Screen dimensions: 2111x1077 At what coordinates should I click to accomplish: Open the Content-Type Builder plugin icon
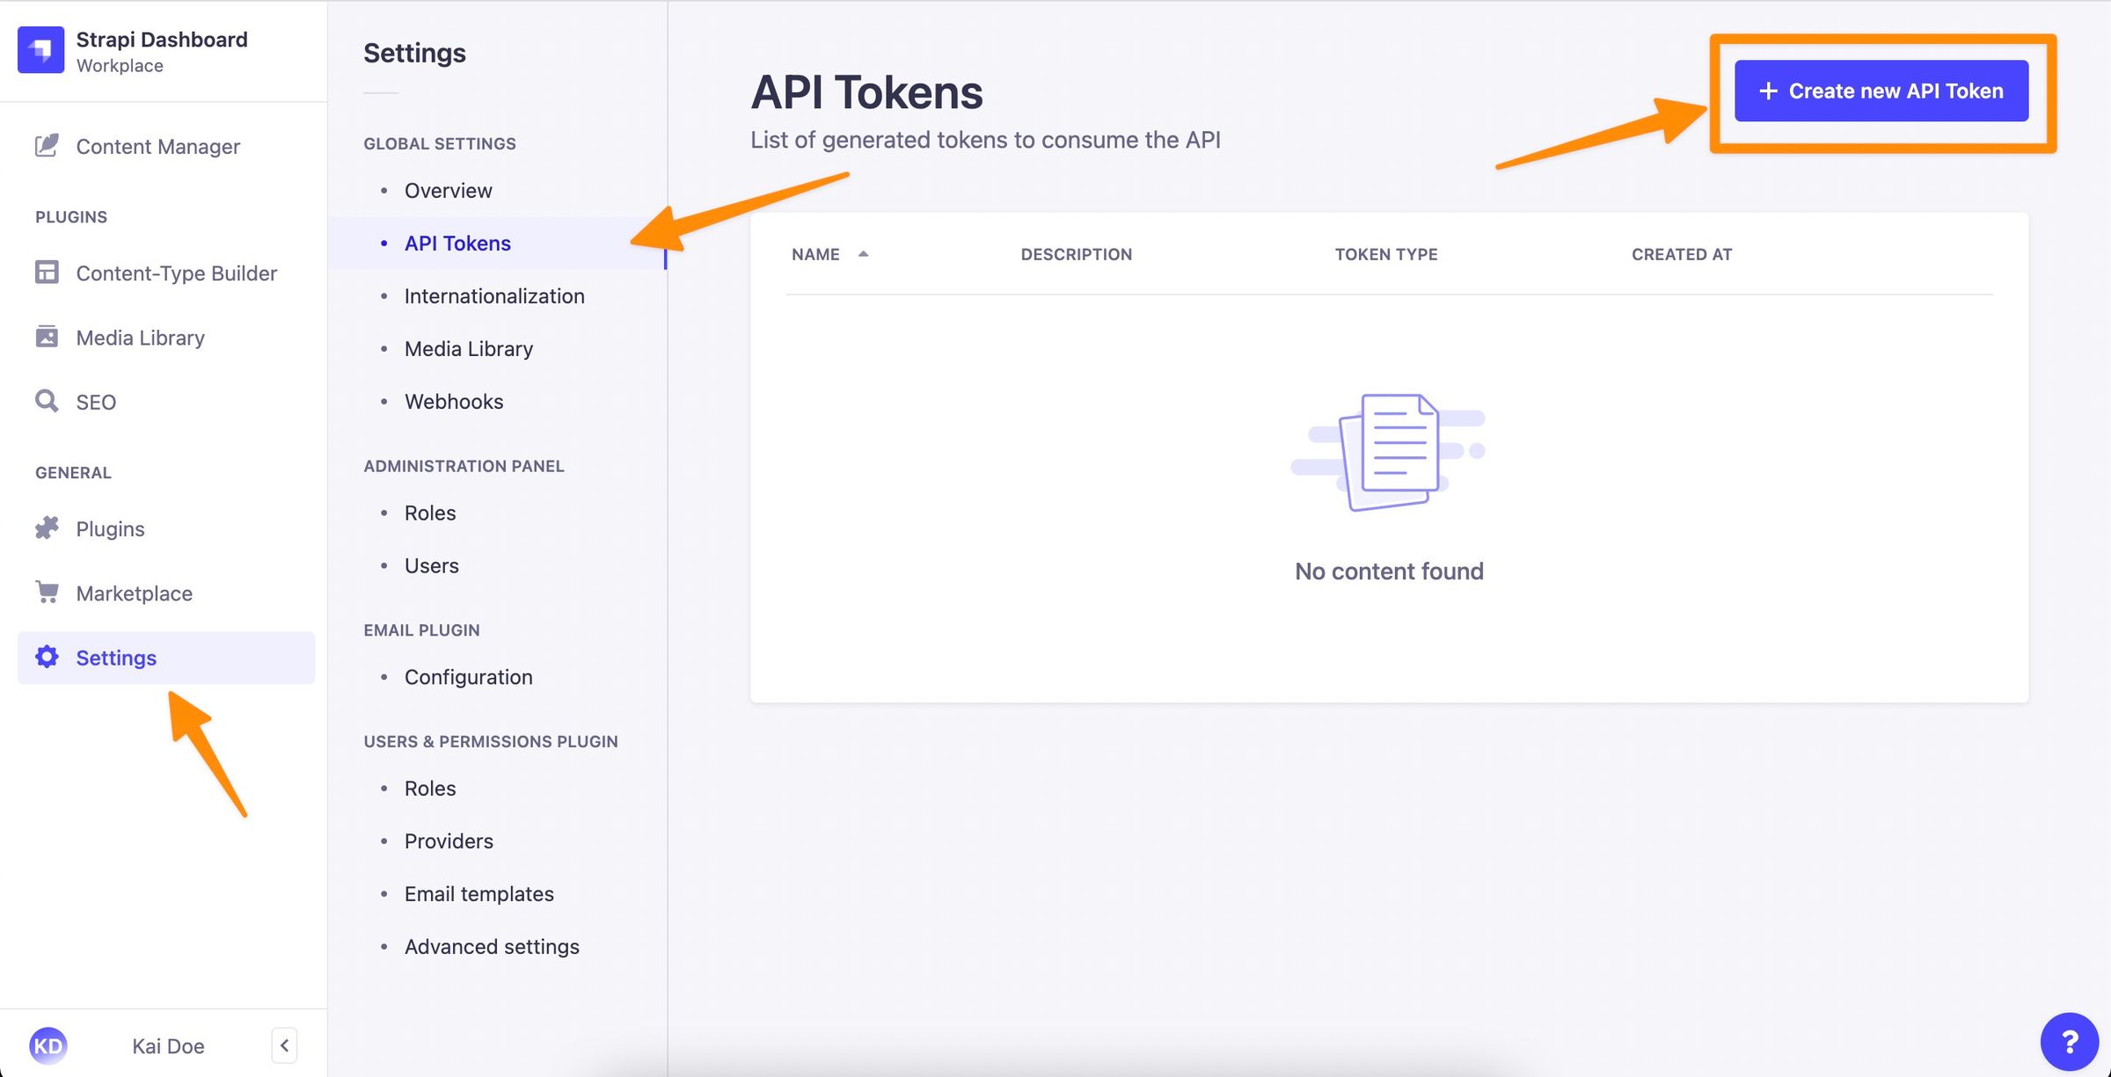(x=47, y=273)
